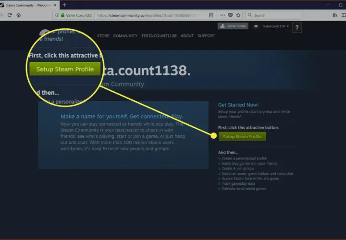Save page to Pocket icon

(230, 15)
